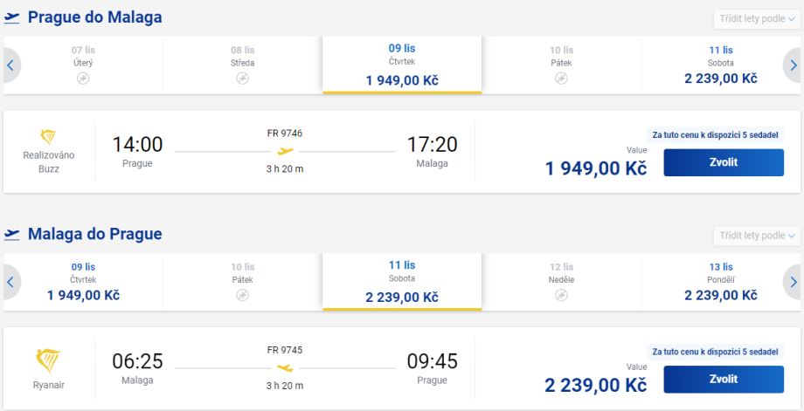Select the outbound 11 lis Sobota date tab
The height and width of the screenshot is (411, 804).
pos(721,65)
